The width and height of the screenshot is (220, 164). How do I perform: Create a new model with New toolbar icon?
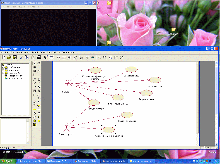(3, 57)
